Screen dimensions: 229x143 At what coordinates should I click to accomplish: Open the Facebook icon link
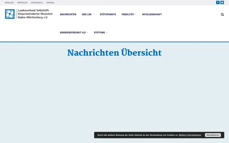(x=218, y=3)
